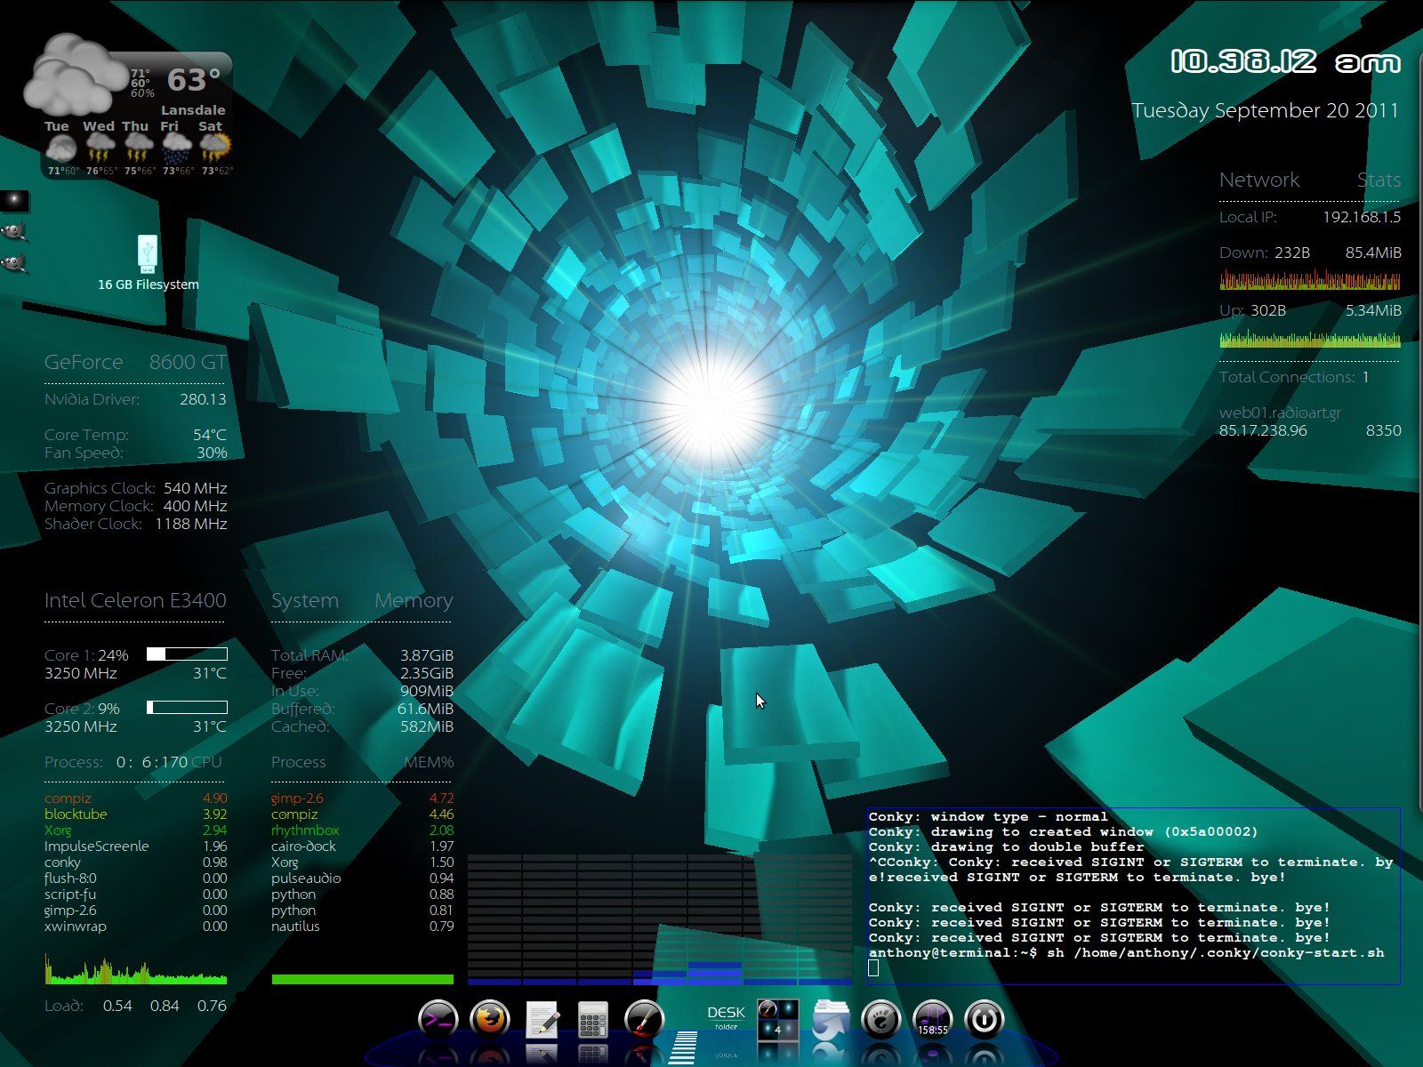
Task: Click the conky process row
Action: point(135,862)
